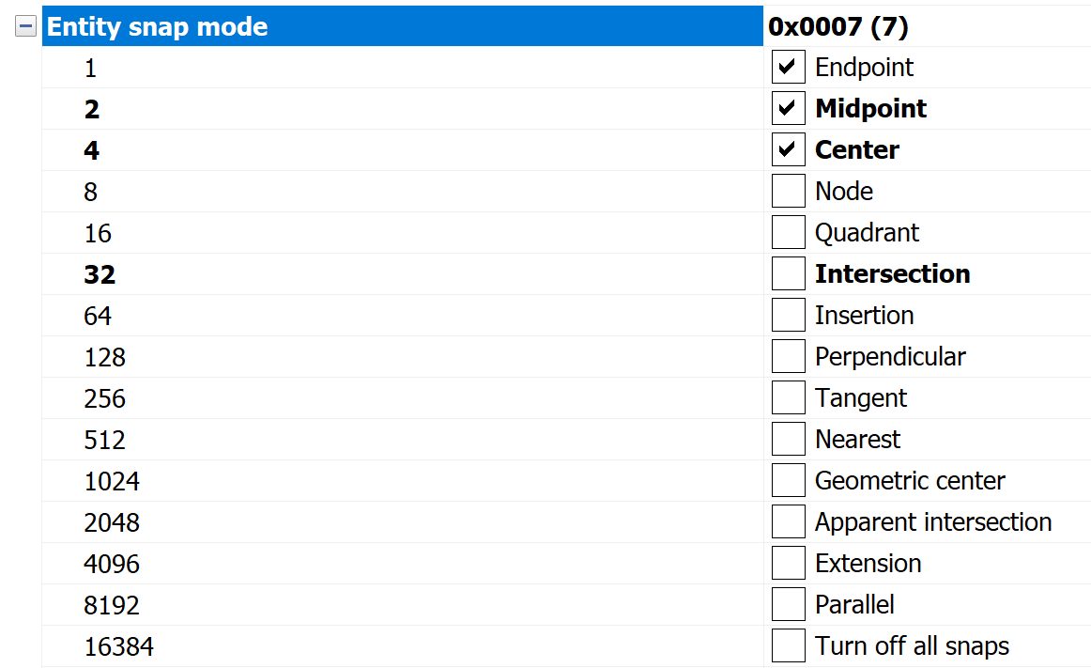Viewport: 1091px width, 668px height.
Task: Enable the Tangent snap checkbox
Action: [788, 398]
